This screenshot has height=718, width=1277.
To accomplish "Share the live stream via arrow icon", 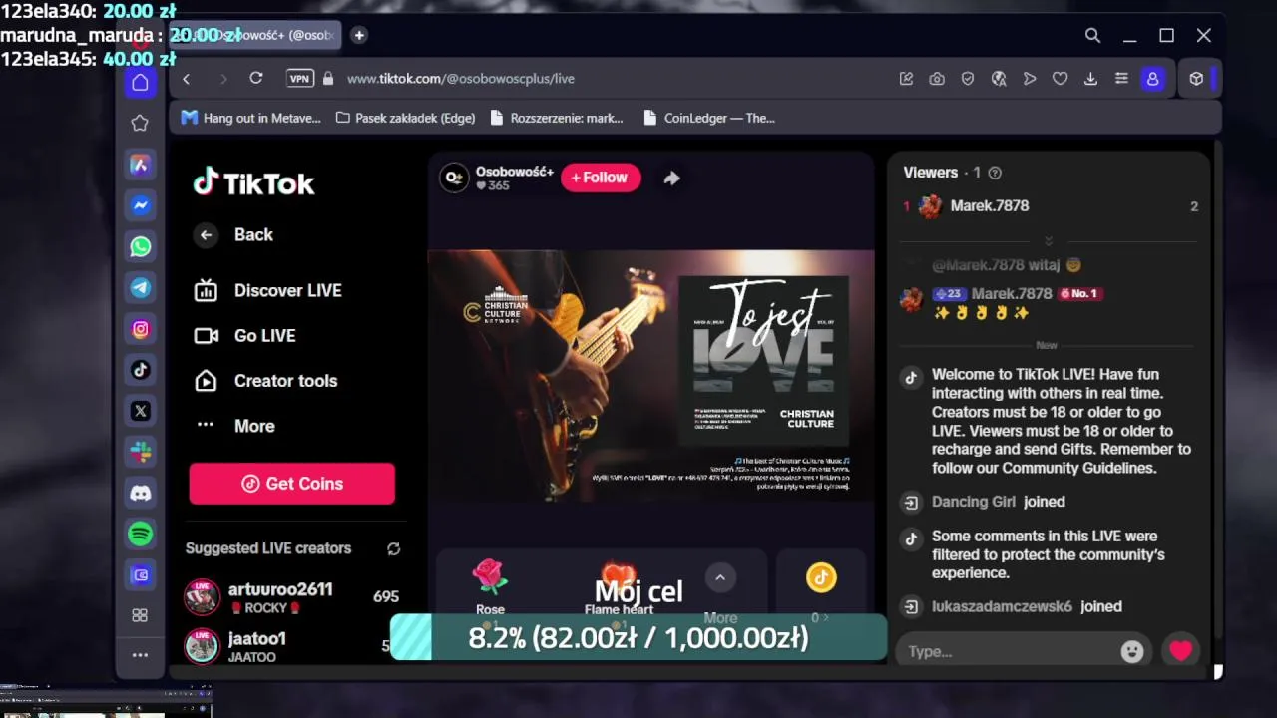I will tap(671, 178).
